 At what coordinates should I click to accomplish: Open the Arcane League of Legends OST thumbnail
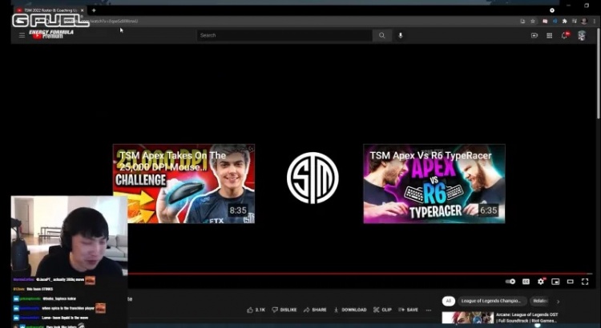(x=468, y=318)
